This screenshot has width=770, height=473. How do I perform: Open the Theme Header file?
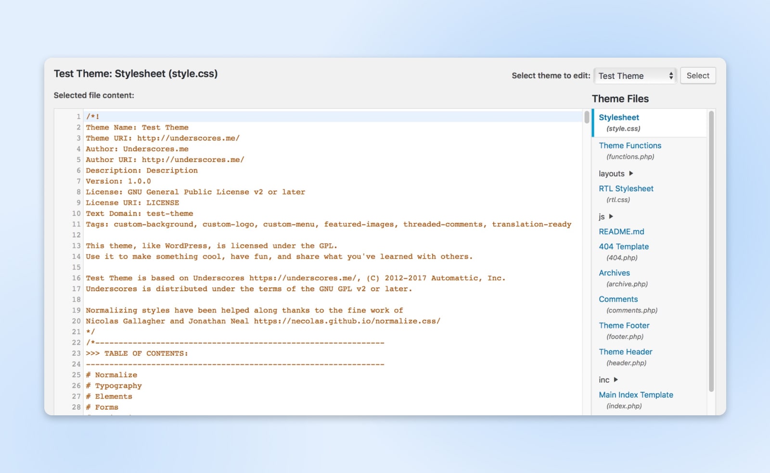coord(625,351)
